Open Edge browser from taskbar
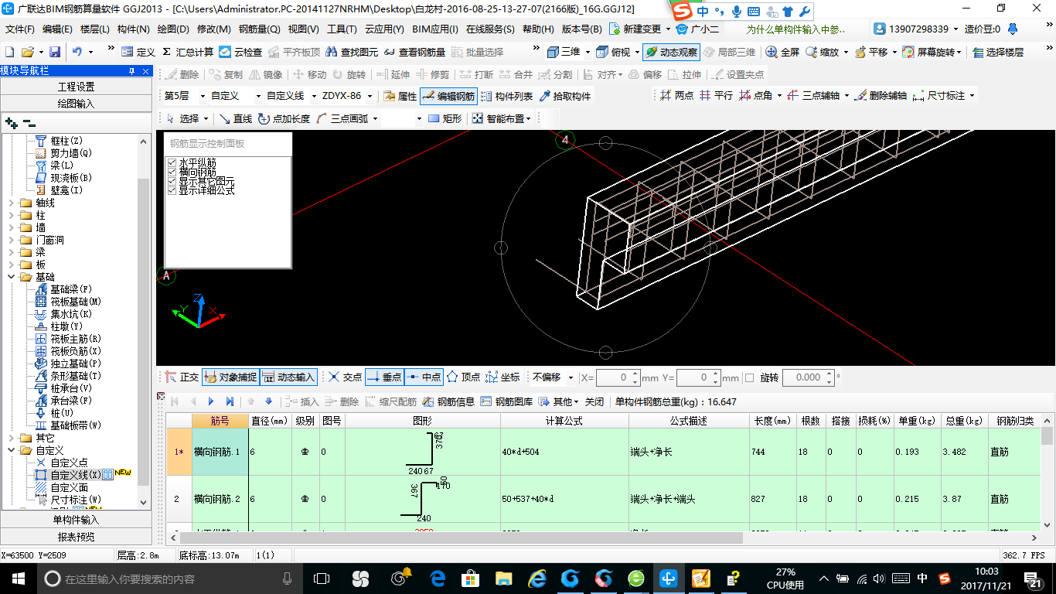The height and width of the screenshot is (594, 1056). [438, 579]
